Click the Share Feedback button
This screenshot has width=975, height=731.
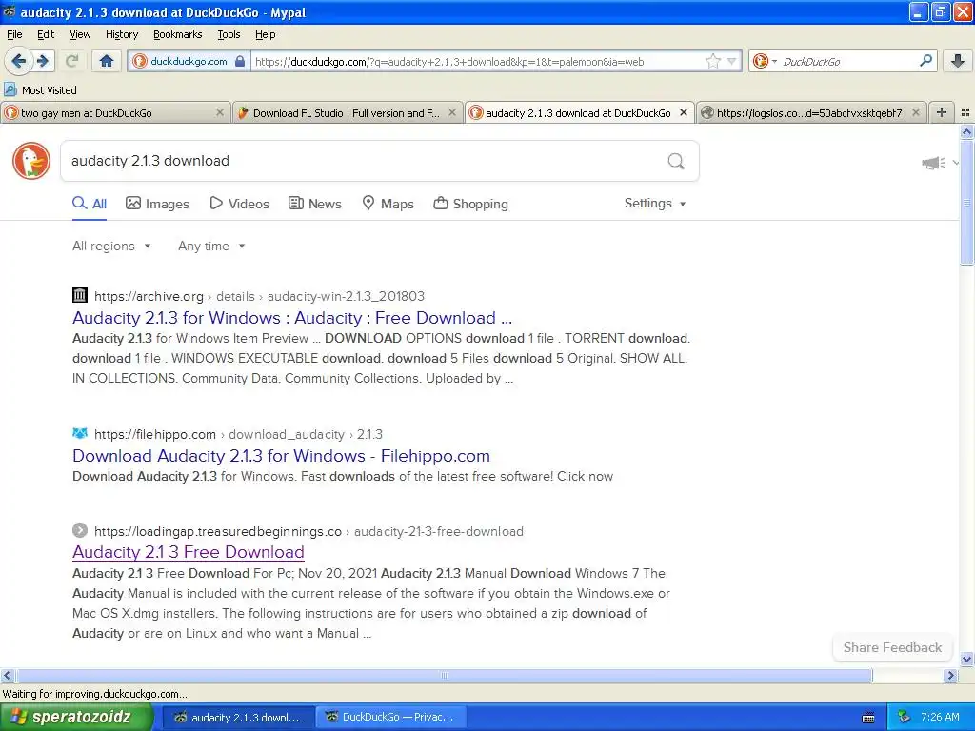tap(892, 647)
